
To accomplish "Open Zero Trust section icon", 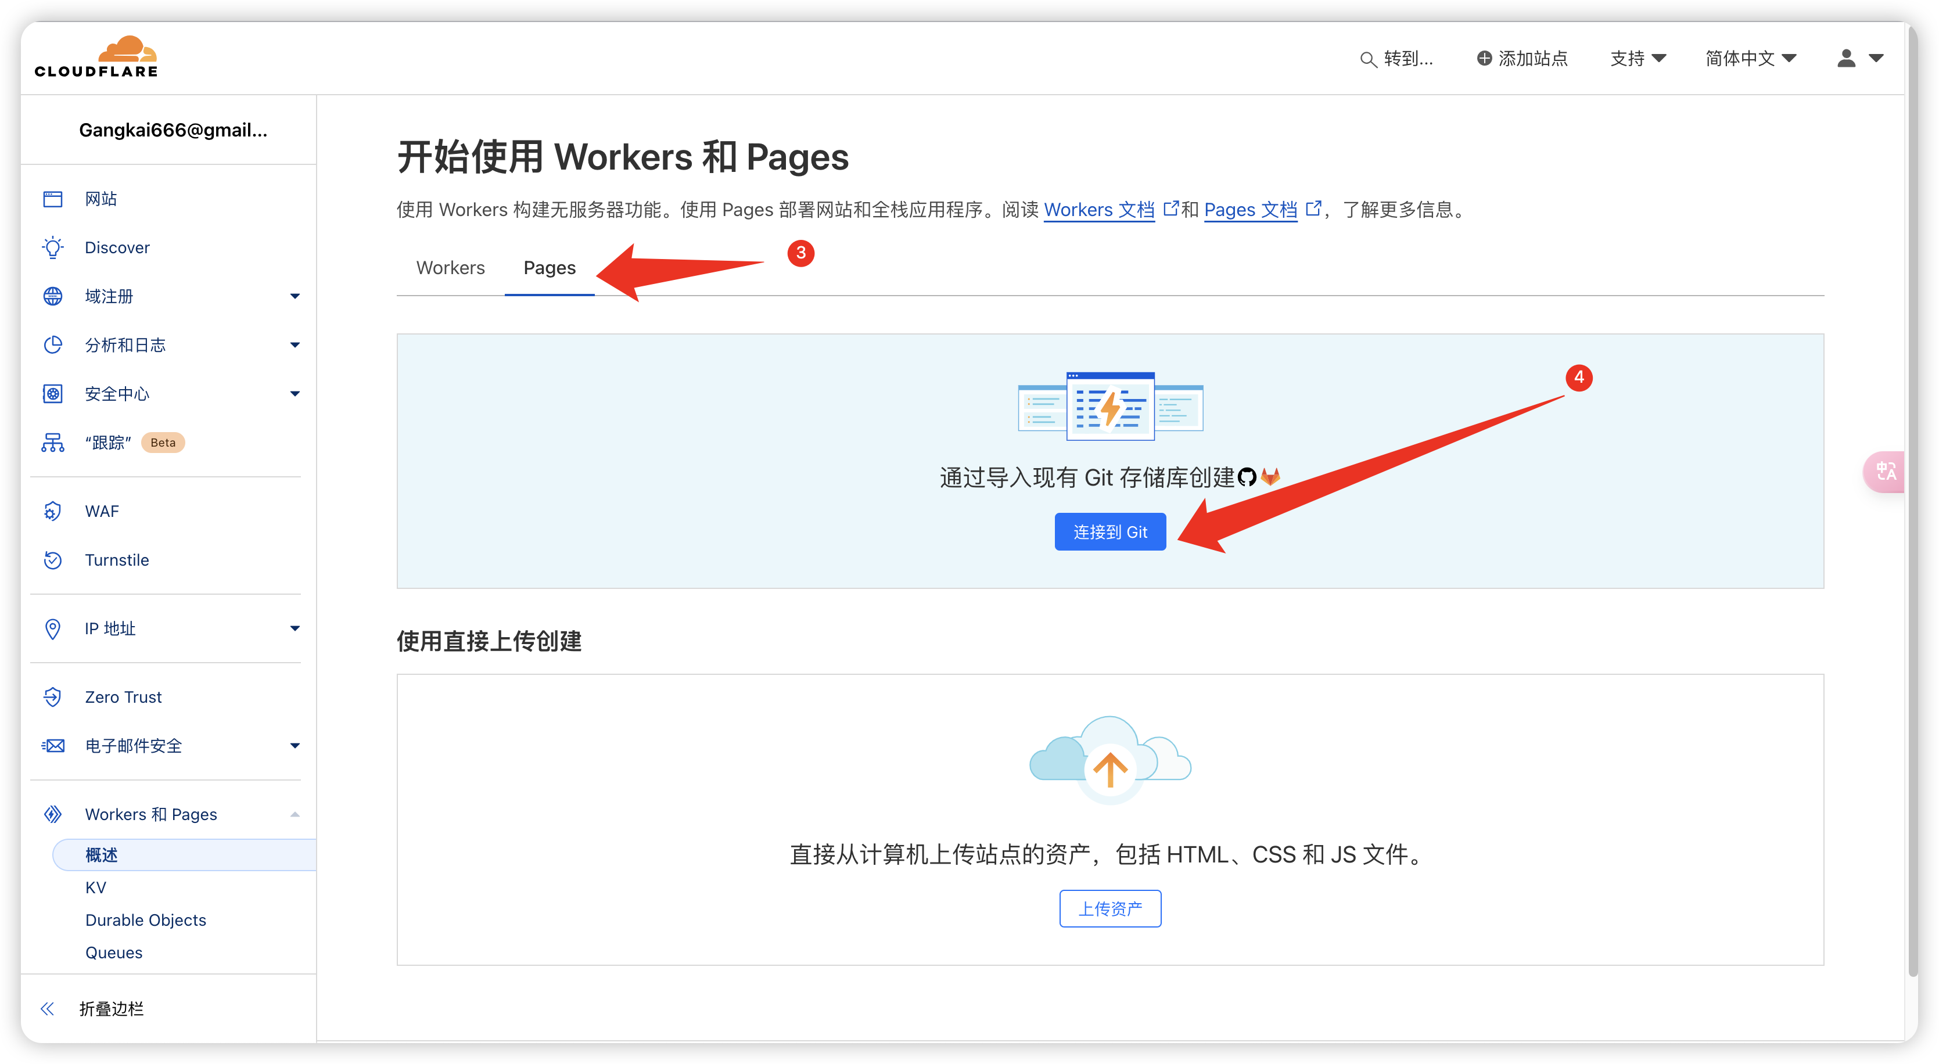I will 51,696.
